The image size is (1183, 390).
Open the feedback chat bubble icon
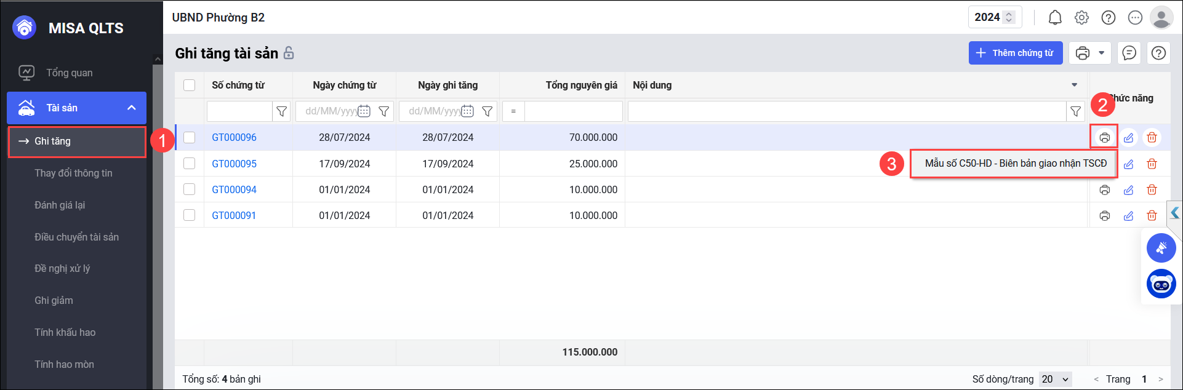click(x=1129, y=54)
